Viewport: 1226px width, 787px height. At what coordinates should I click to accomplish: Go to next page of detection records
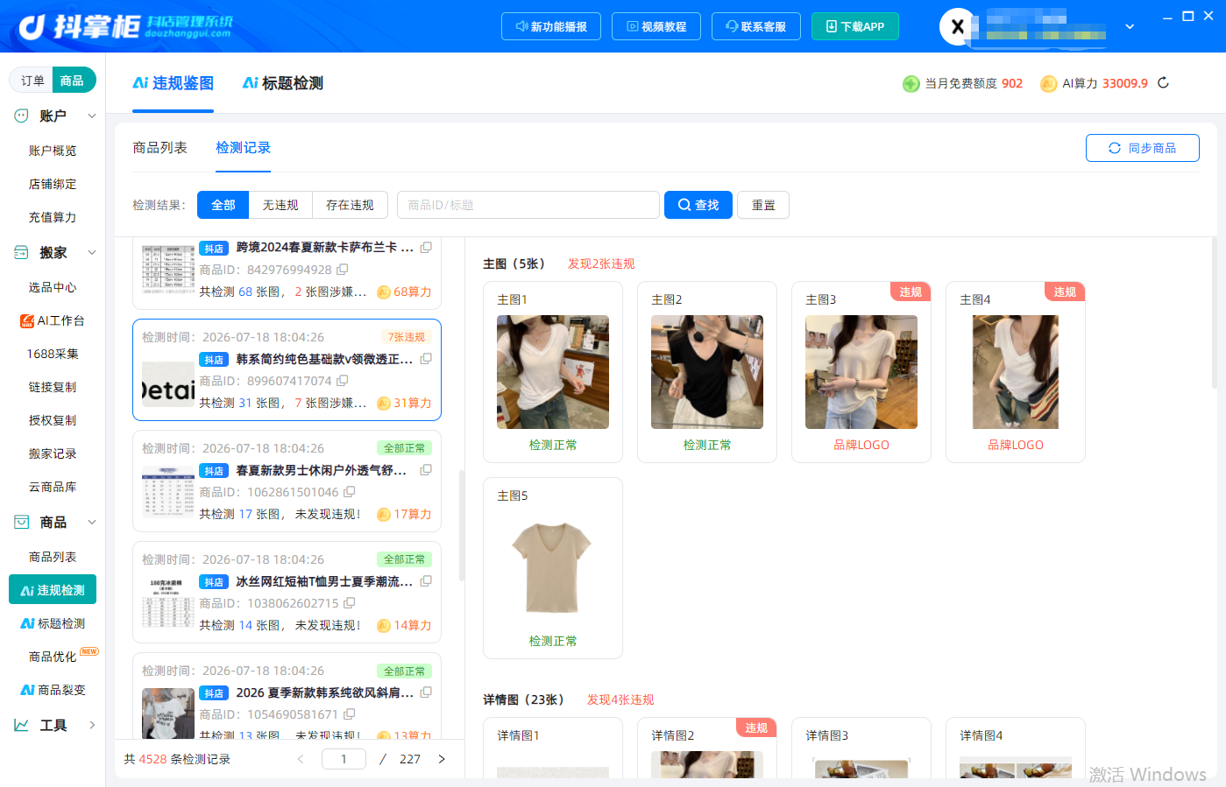pos(442,759)
